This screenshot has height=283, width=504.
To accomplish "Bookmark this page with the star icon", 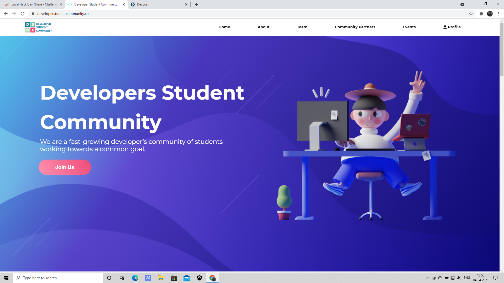I will coord(471,14).
